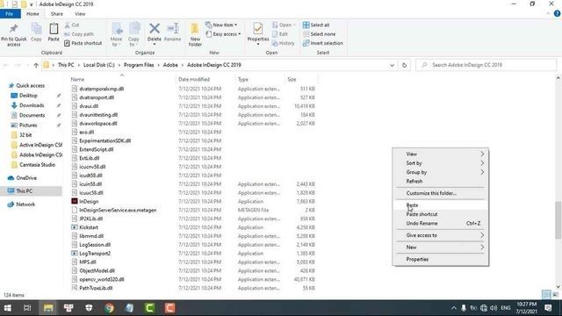562x316 pixels.
Task: Open the Move to ribbon button
Action: point(117,34)
